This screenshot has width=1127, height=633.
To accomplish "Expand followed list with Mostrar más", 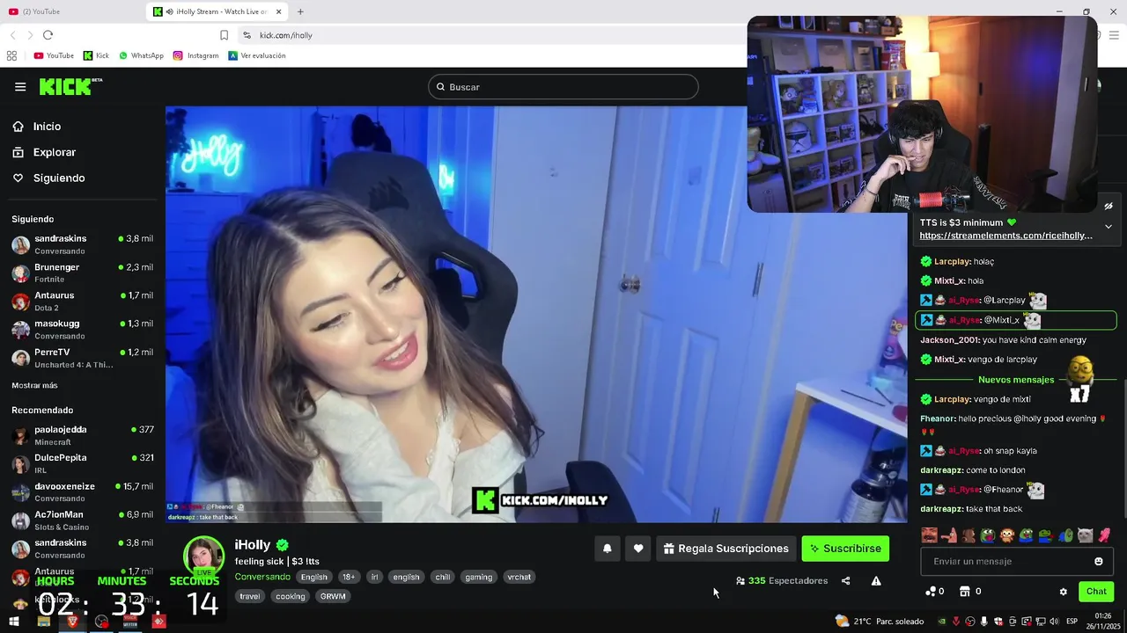I will [x=34, y=386].
